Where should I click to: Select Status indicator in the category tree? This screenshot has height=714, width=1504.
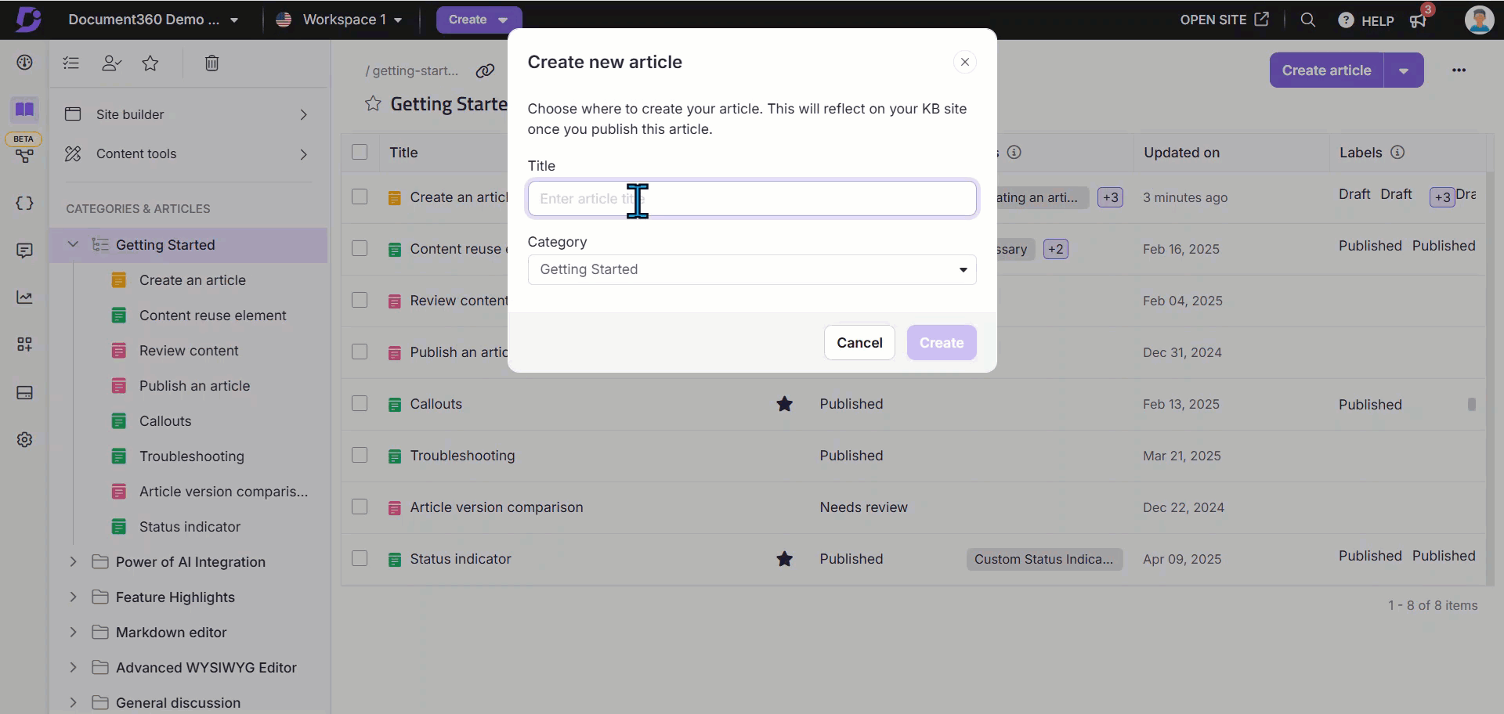(190, 527)
